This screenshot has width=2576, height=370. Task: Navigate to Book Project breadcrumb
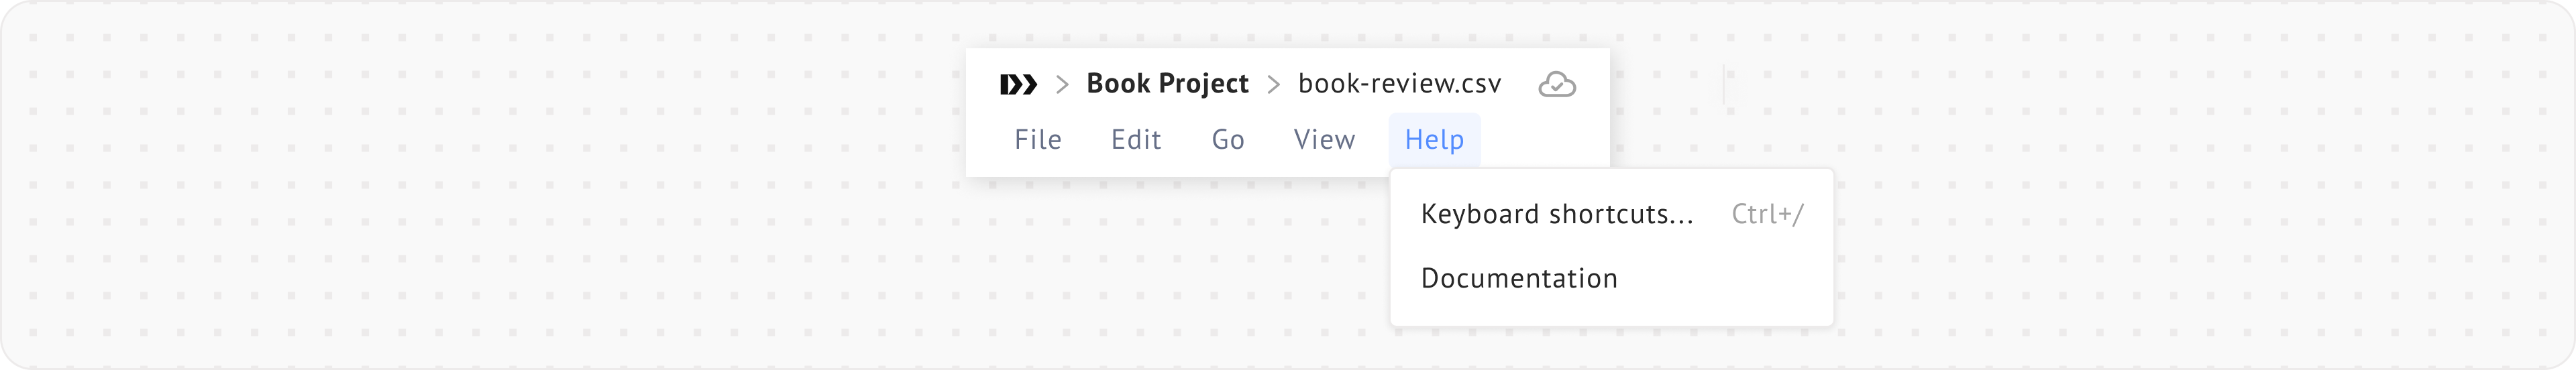[1167, 84]
